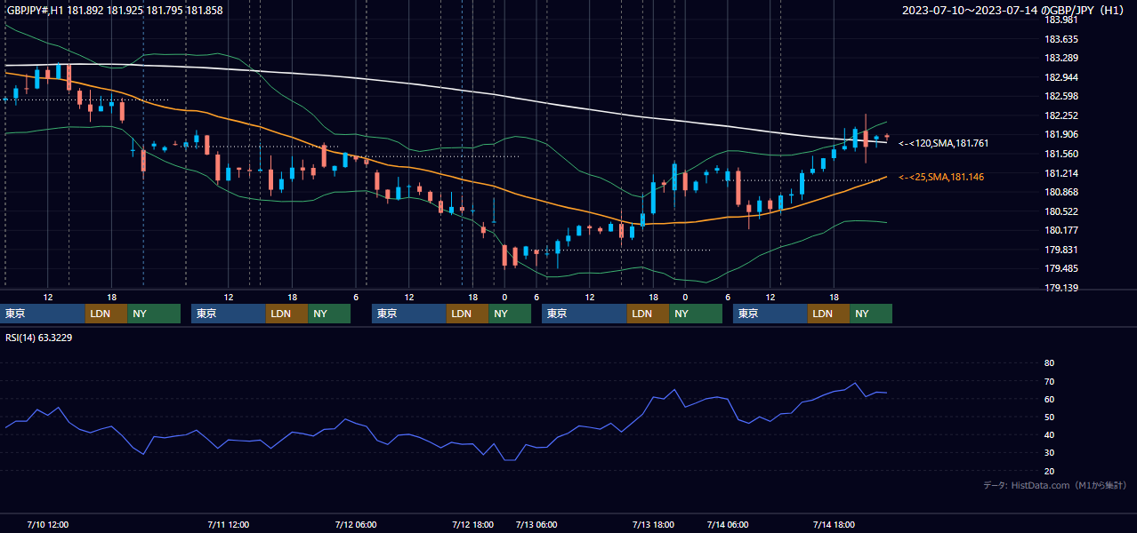Click price axis value 179.831

(x=1060, y=250)
